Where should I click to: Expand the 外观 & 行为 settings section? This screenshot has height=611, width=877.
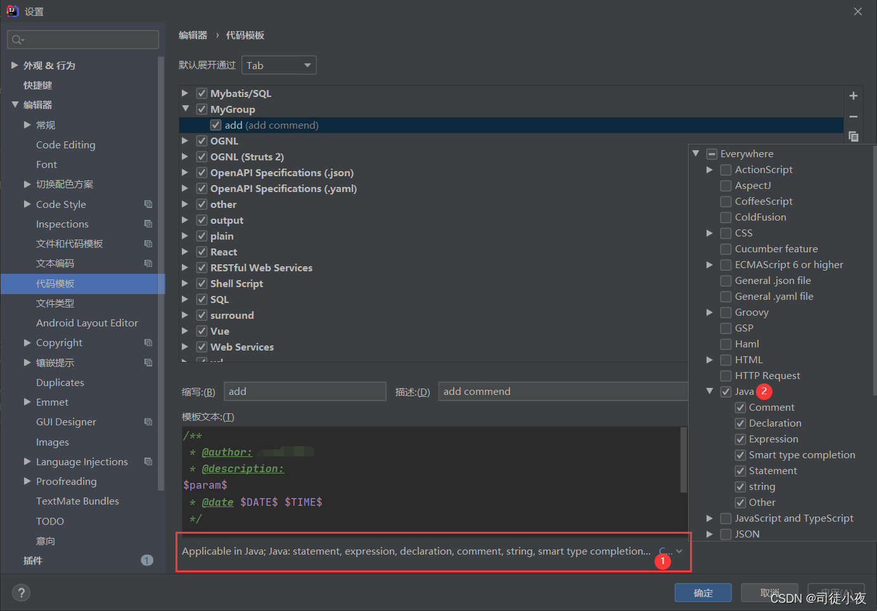click(x=15, y=65)
